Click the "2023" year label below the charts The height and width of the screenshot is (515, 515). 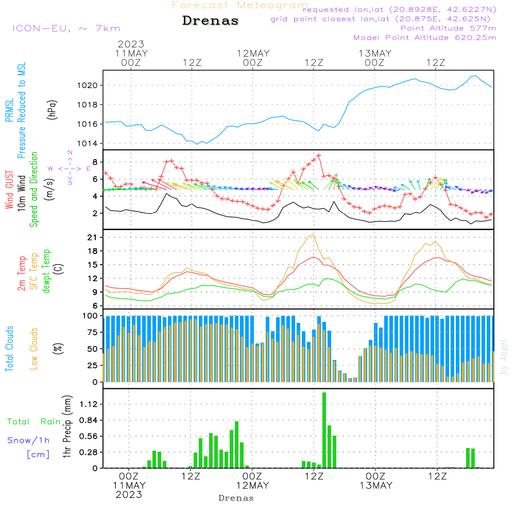(x=129, y=494)
